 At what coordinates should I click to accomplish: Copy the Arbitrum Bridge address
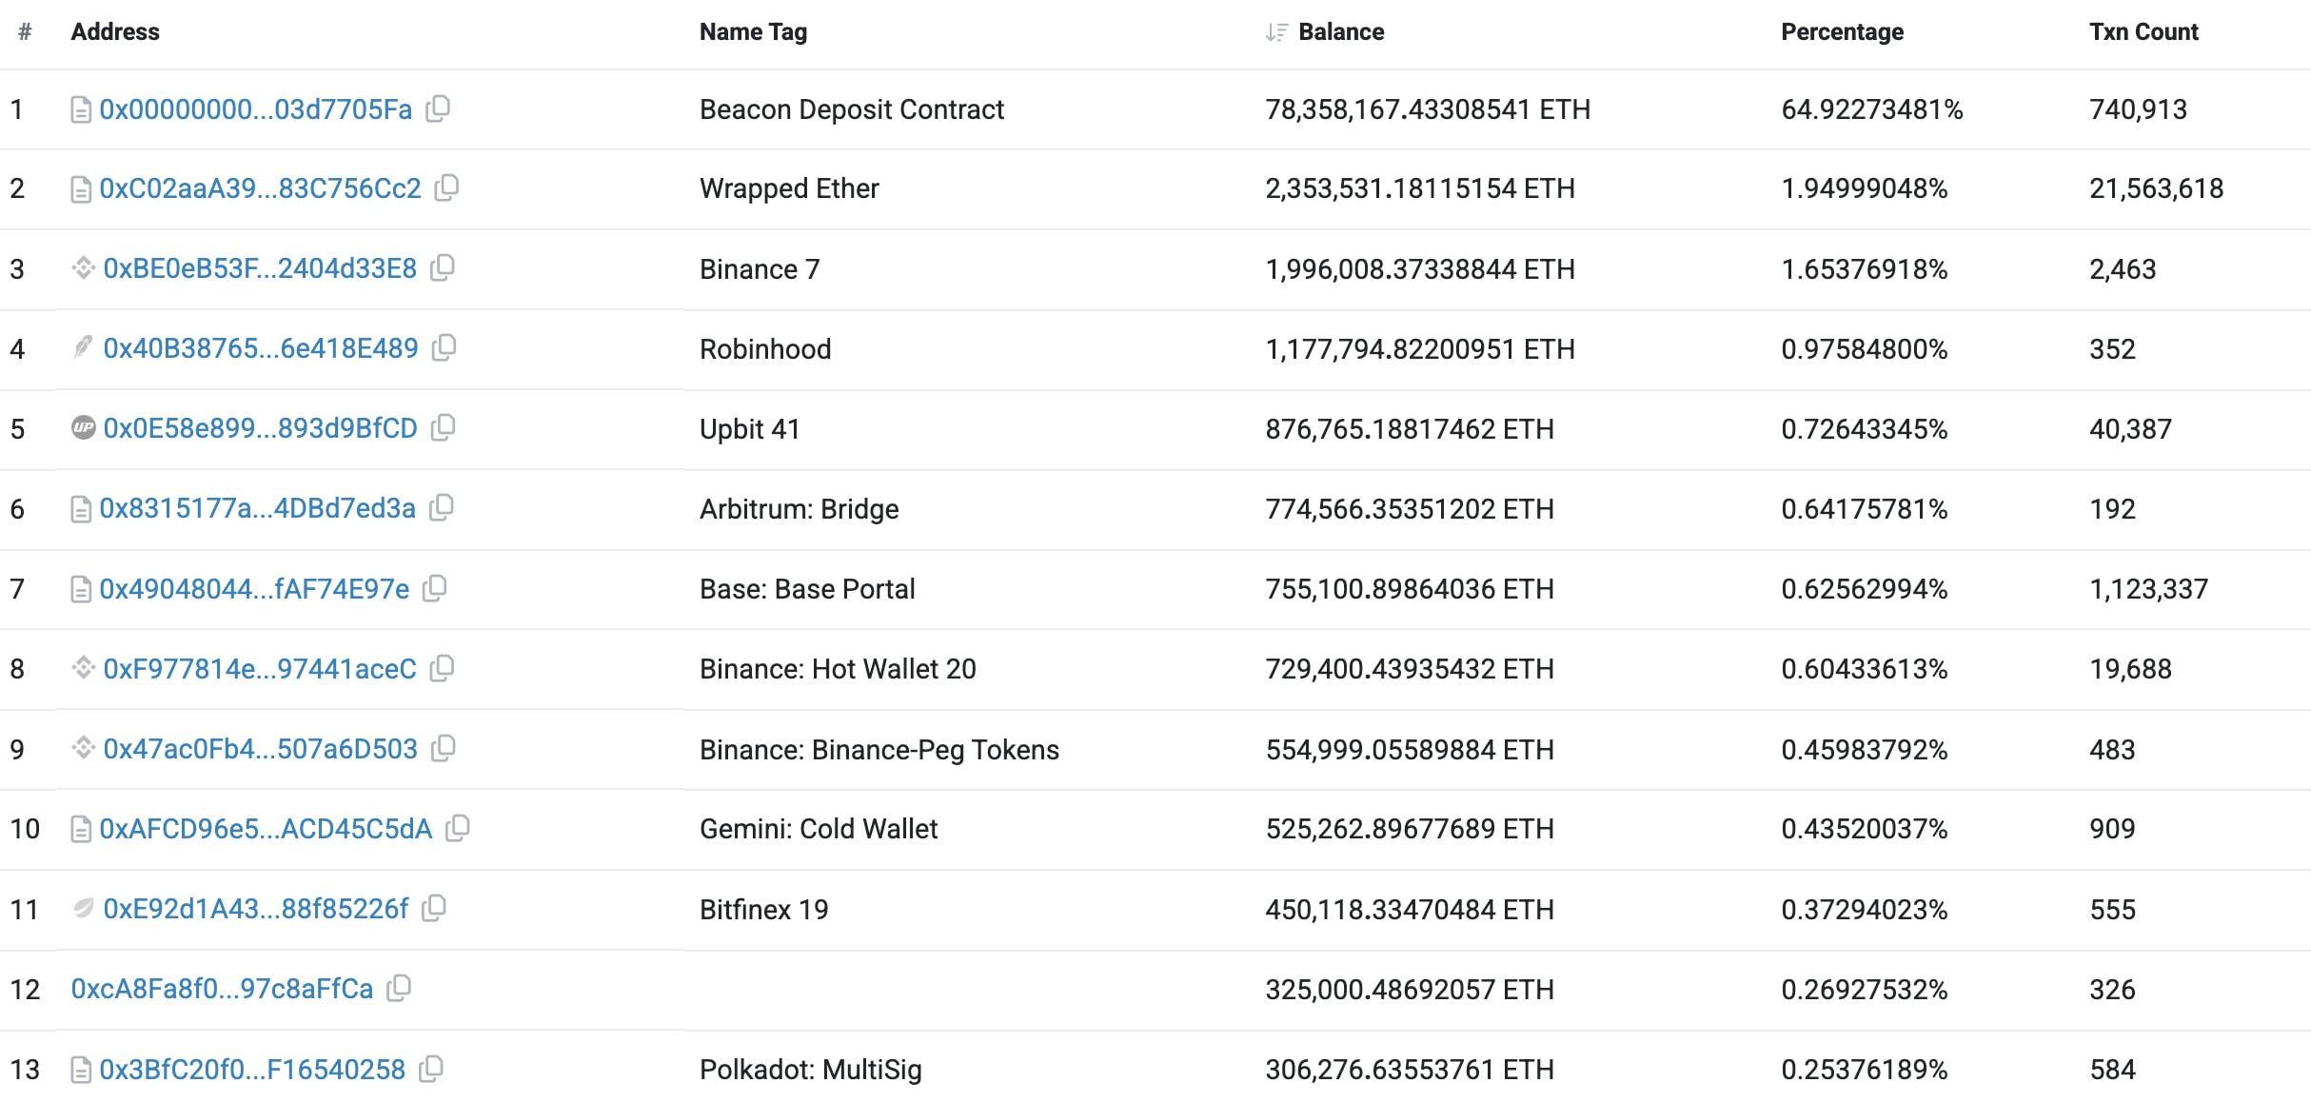point(441,507)
